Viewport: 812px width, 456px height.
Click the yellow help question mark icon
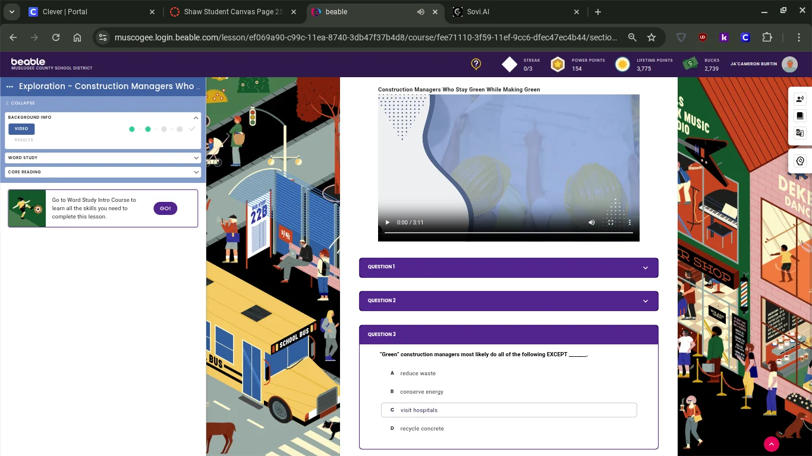(x=476, y=64)
